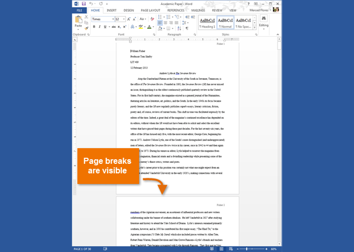Viewport: 354px width, 252px height.
Task: Toggle bold formatting
Action: 94,27
